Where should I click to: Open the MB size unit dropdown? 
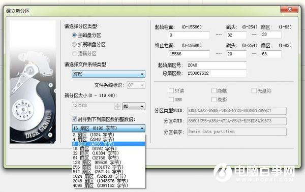[x=134, y=106]
